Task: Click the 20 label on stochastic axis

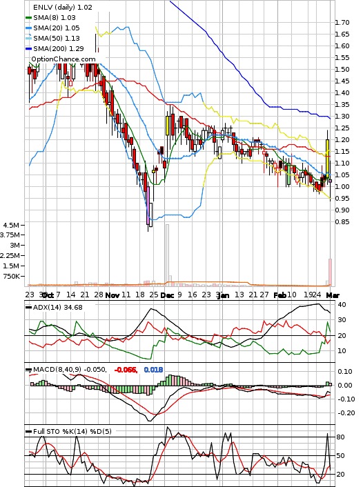Action: [x=341, y=474]
